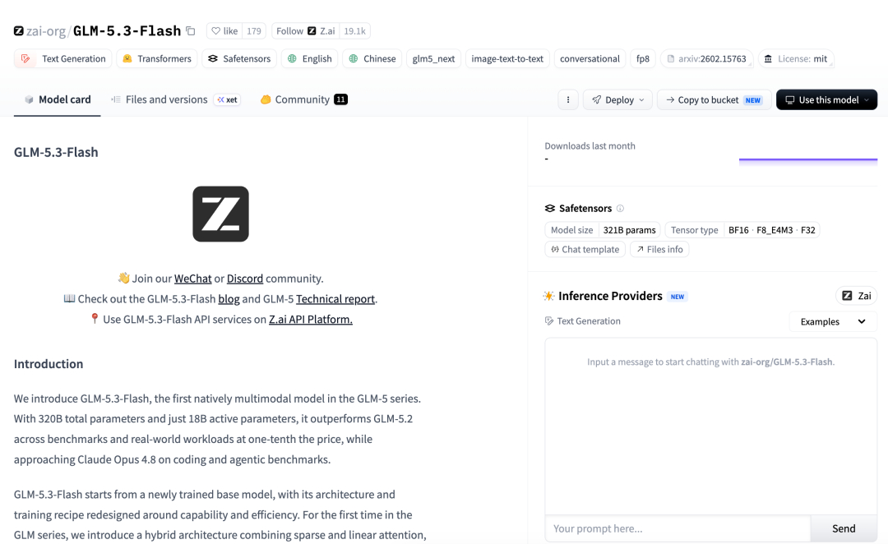
Task: Click the Z.ai organization logo beside zai-org
Action: click(x=19, y=30)
